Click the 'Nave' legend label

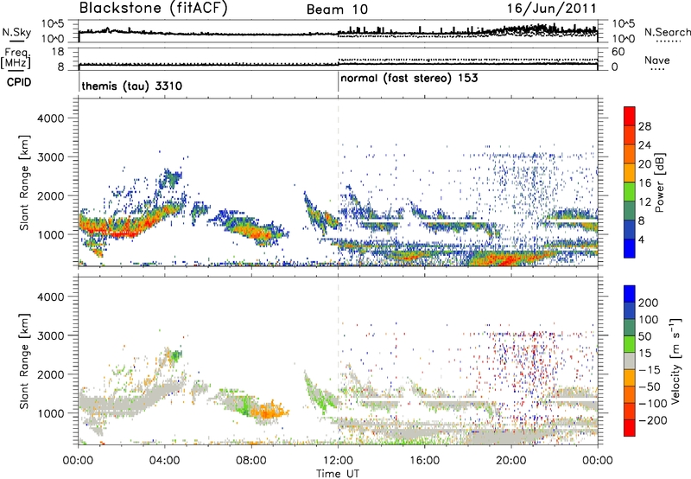click(x=657, y=61)
